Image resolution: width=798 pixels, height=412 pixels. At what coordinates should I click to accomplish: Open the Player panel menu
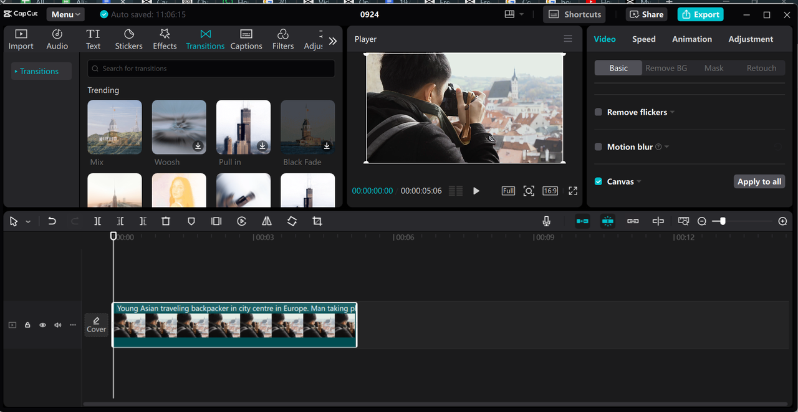[568, 39]
